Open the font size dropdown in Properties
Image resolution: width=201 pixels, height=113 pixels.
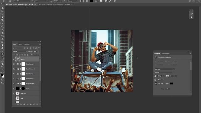[x=163, y=76]
